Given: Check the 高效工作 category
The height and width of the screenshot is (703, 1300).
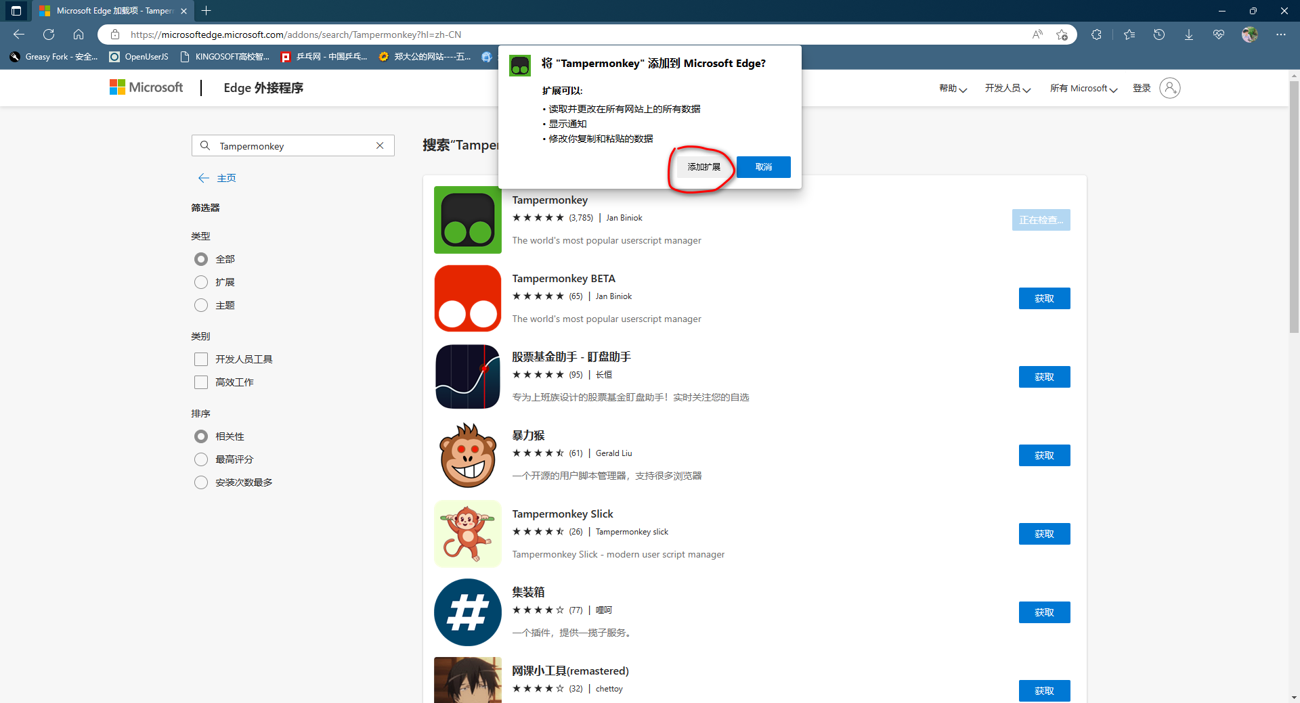Looking at the screenshot, I should 201,382.
